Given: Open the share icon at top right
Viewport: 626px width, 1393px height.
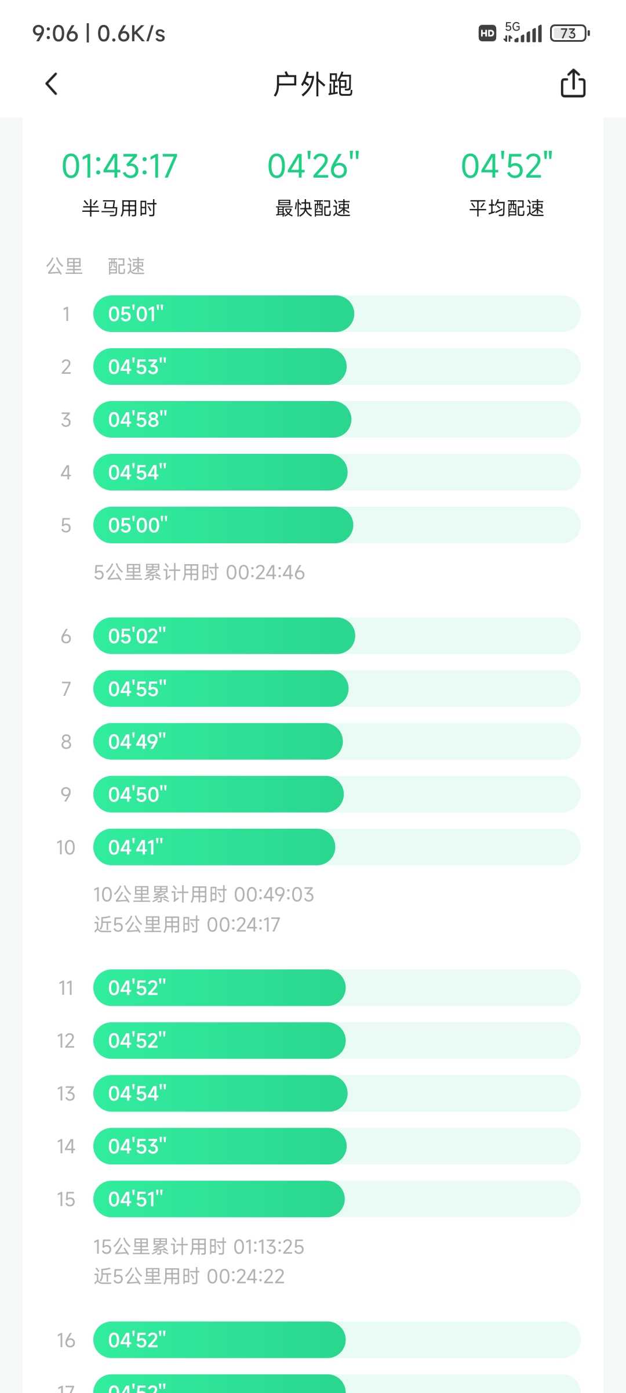Looking at the screenshot, I should [573, 83].
